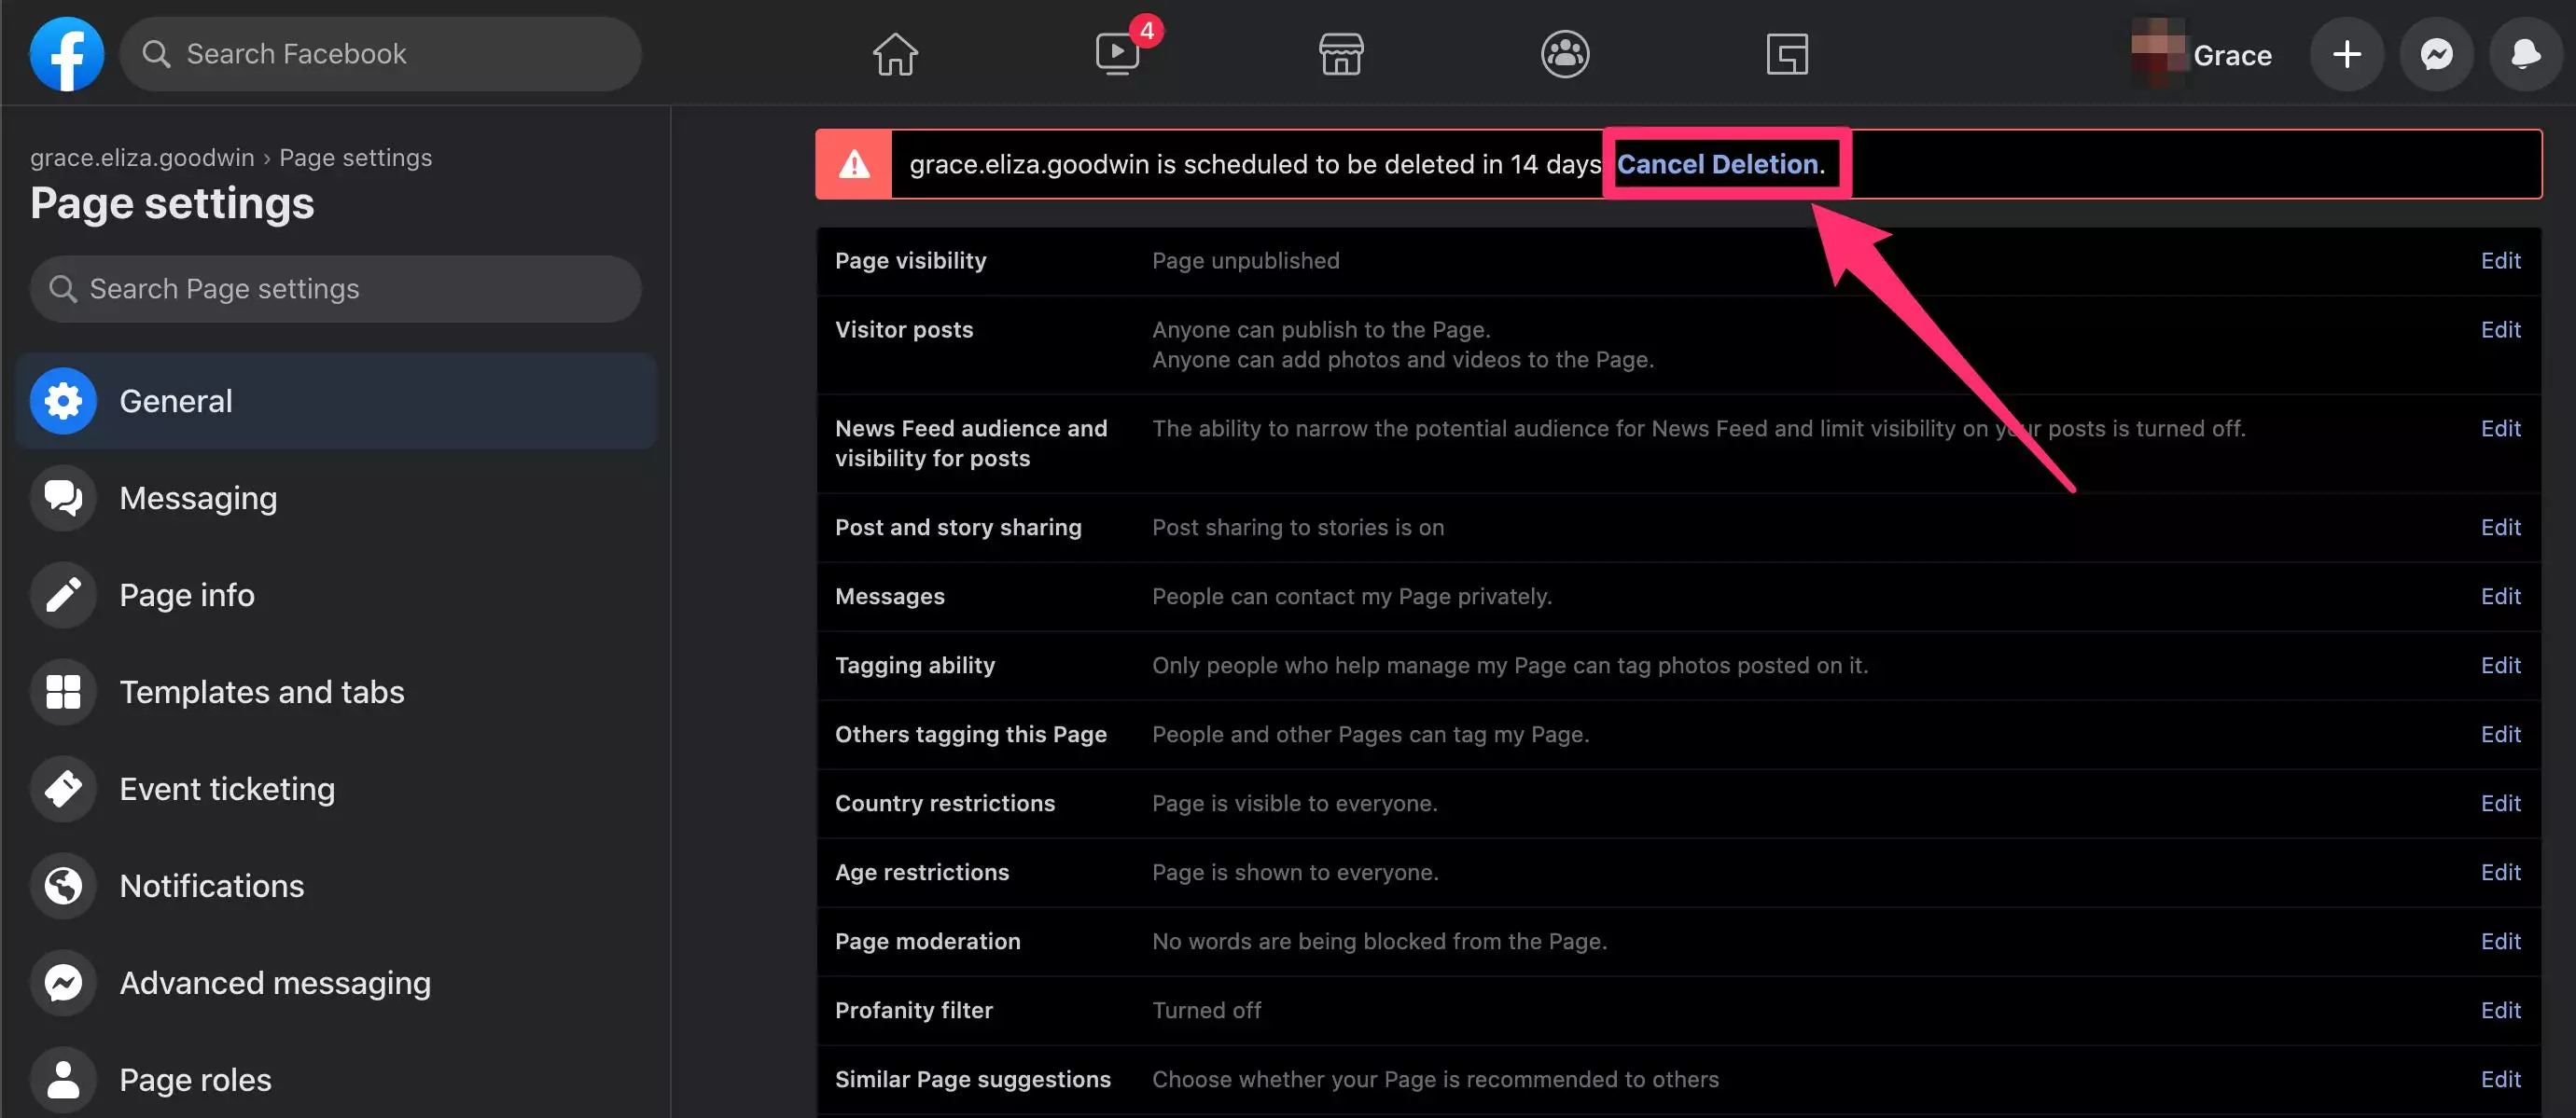Open the Messenger icon in top bar
This screenshot has width=2576, height=1118.
(2436, 54)
